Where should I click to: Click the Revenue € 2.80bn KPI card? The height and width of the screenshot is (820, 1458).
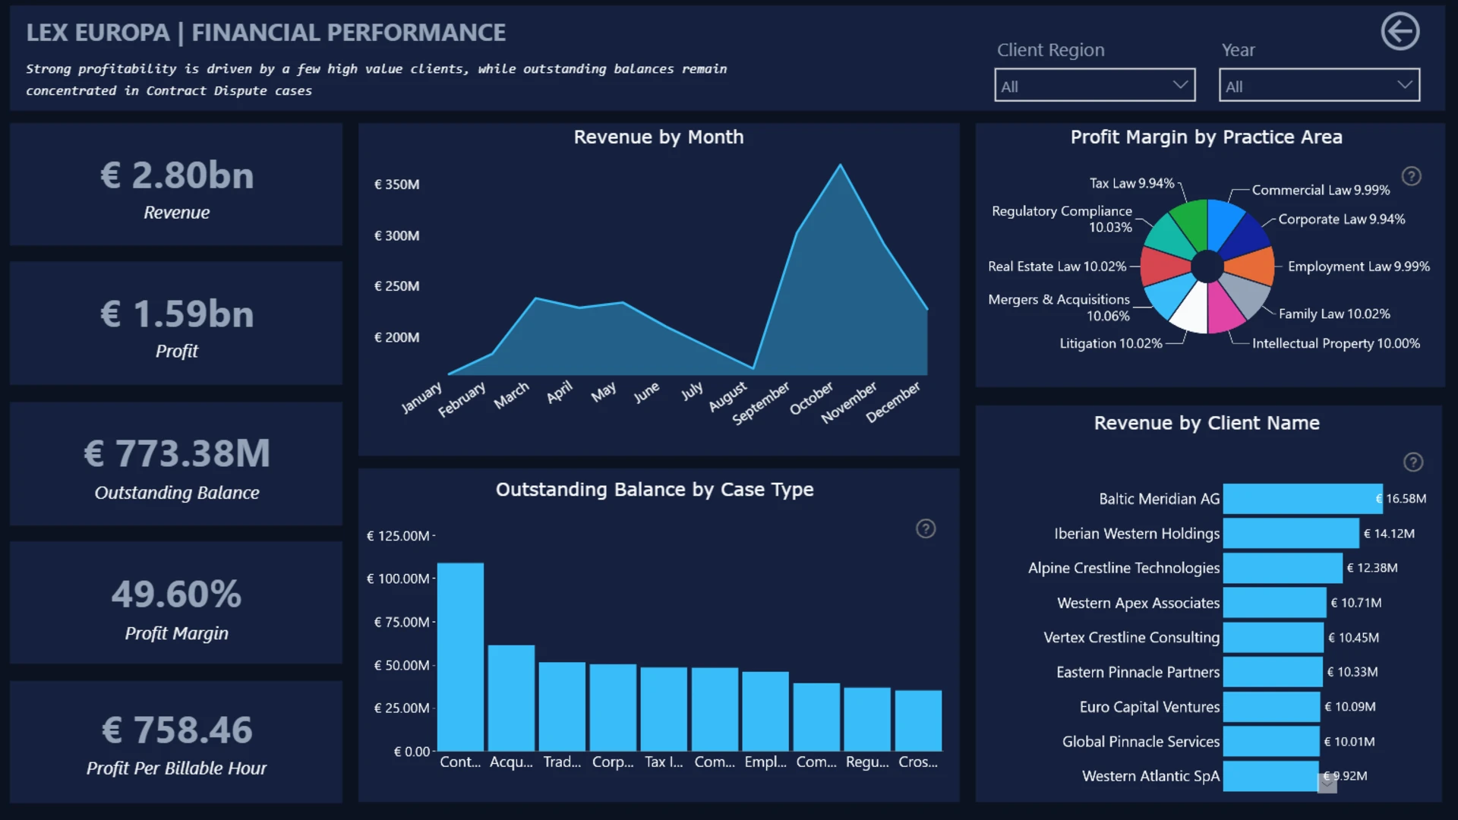[176, 184]
